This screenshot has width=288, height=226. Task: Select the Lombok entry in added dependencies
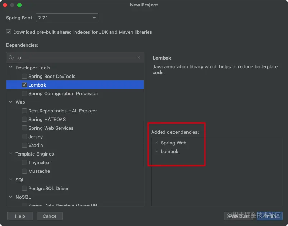tap(169, 151)
